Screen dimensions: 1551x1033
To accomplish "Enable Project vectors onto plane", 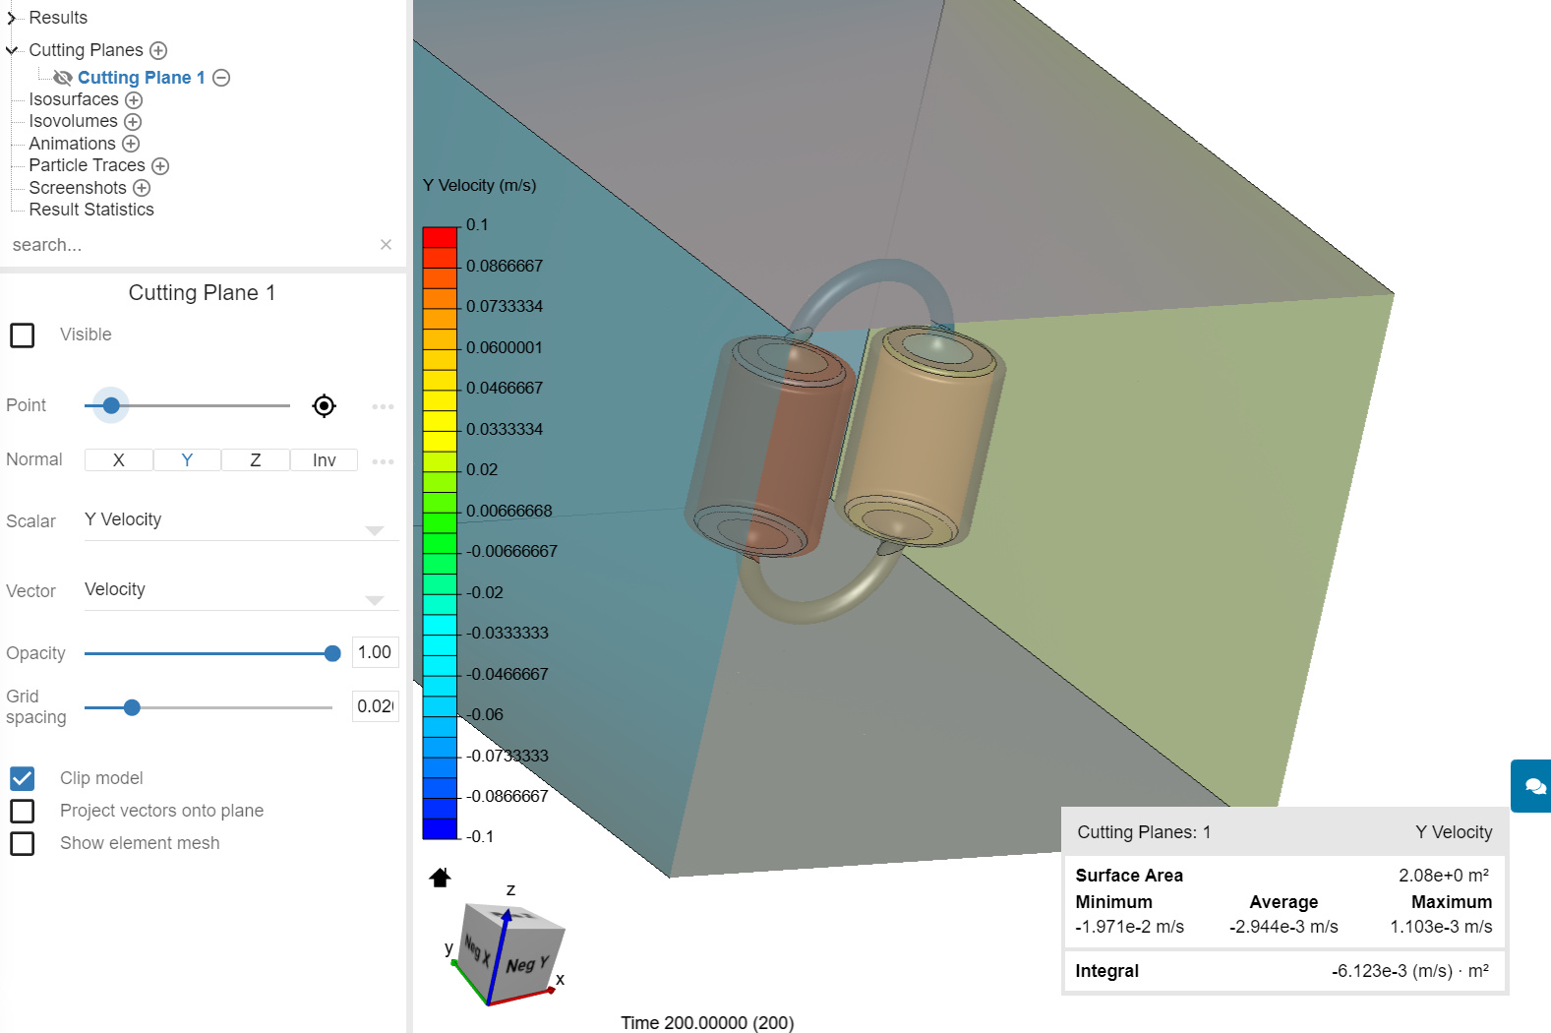I will pyautogui.click(x=23, y=812).
